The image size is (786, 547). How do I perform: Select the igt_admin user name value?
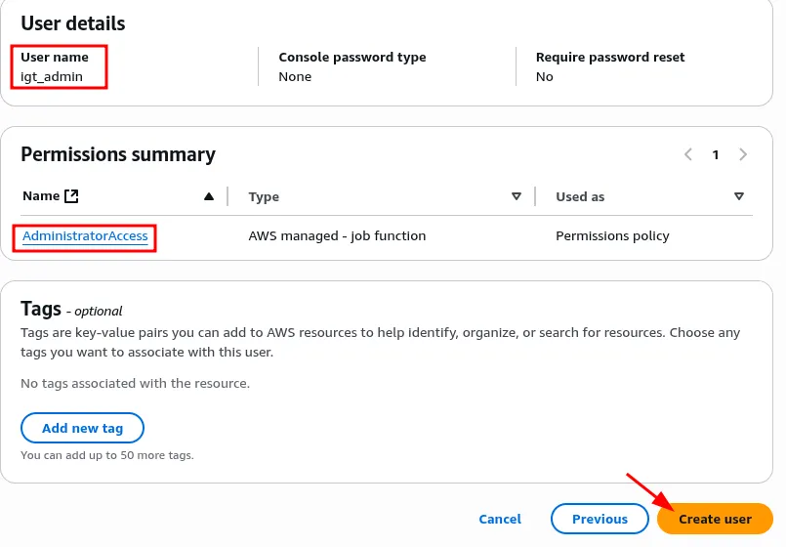[x=50, y=76]
